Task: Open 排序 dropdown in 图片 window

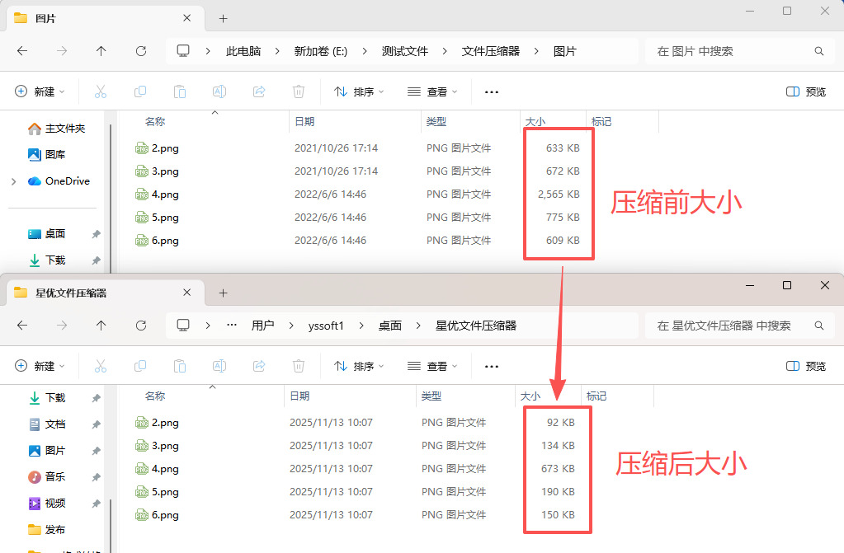Action: coord(359,91)
